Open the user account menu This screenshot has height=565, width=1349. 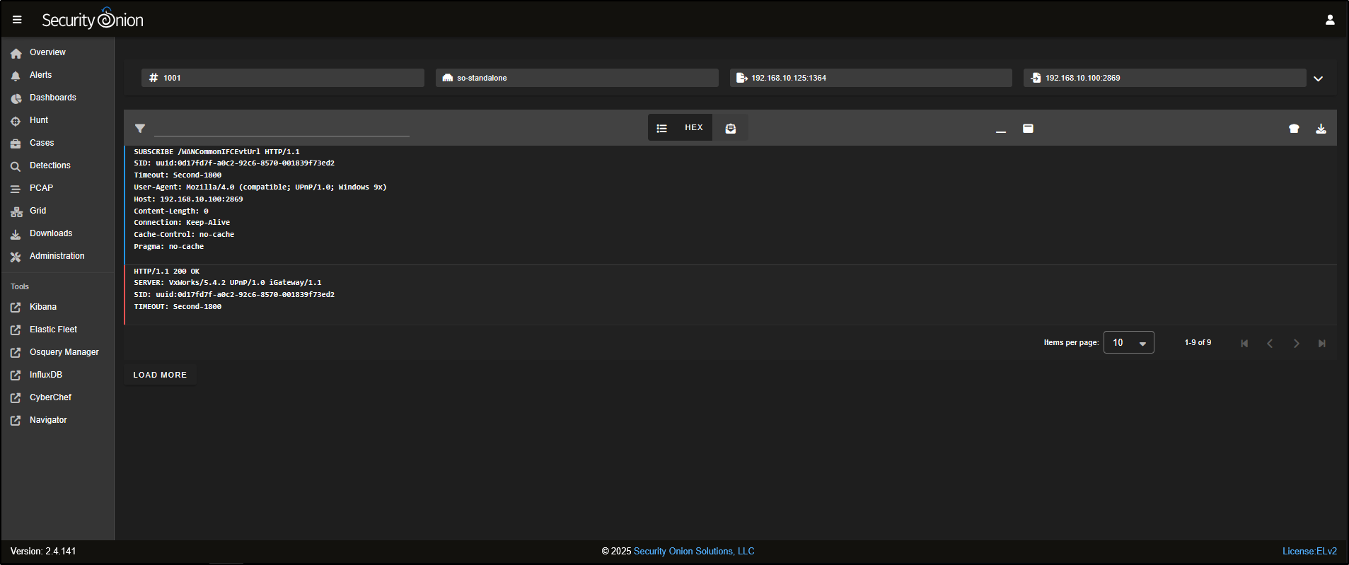pyautogui.click(x=1329, y=20)
